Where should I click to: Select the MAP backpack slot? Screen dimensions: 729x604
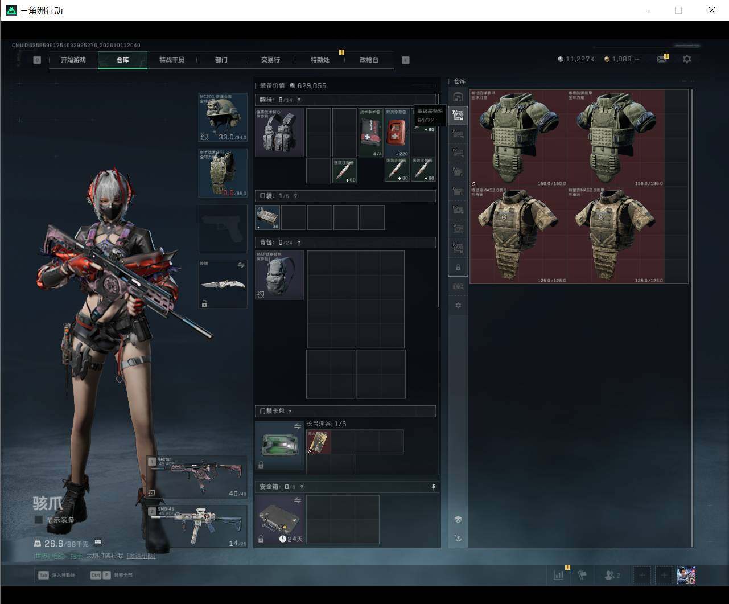click(x=279, y=275)
